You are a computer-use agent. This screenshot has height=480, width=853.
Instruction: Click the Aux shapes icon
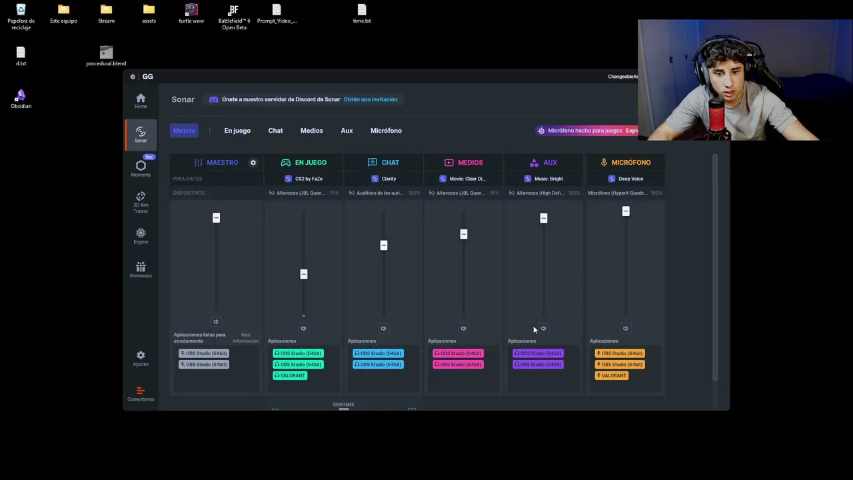[x=534, y=163]
